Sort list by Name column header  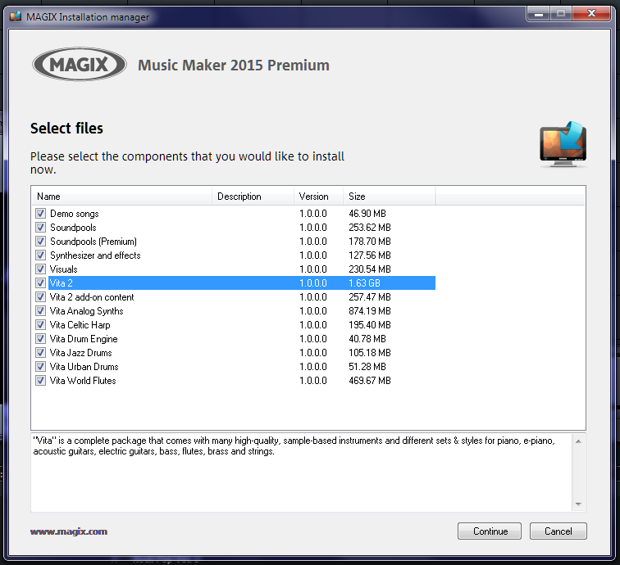click(x=121, y=197)
